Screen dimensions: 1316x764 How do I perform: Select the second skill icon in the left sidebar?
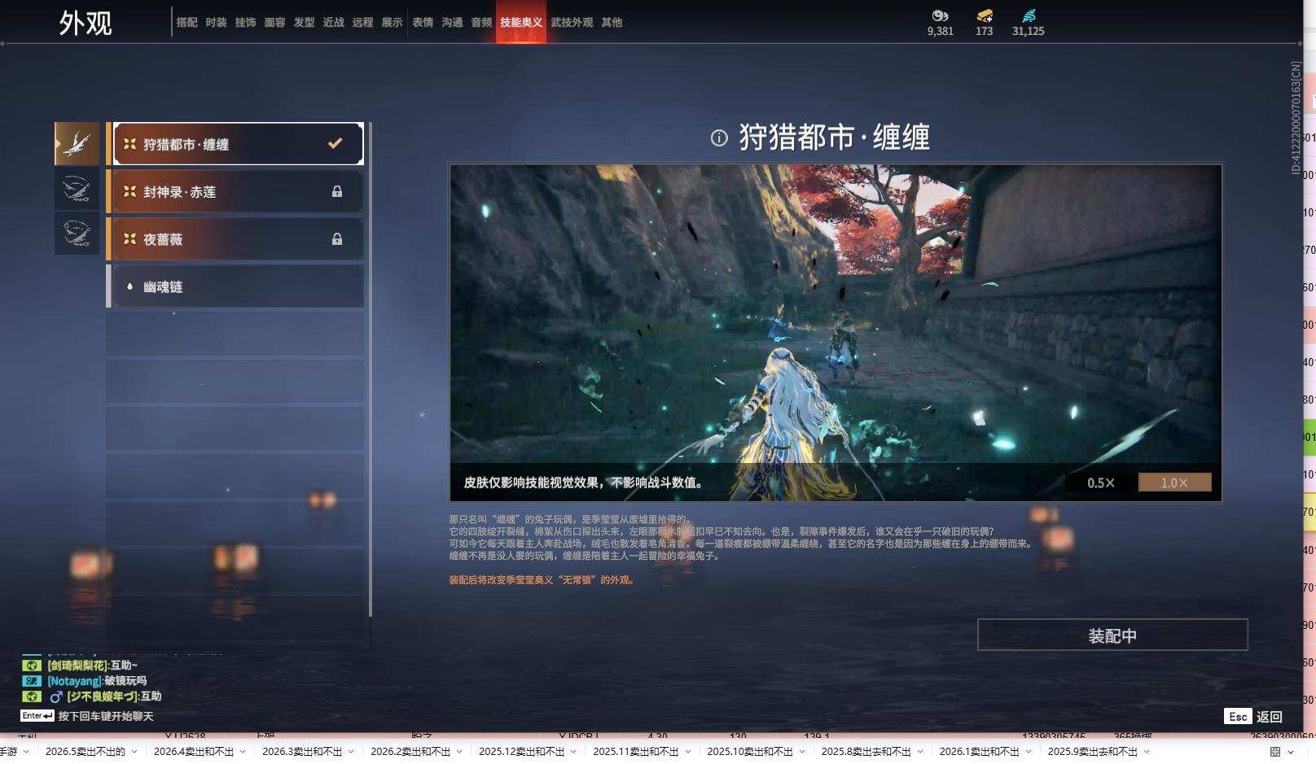(x=77, y=189)
